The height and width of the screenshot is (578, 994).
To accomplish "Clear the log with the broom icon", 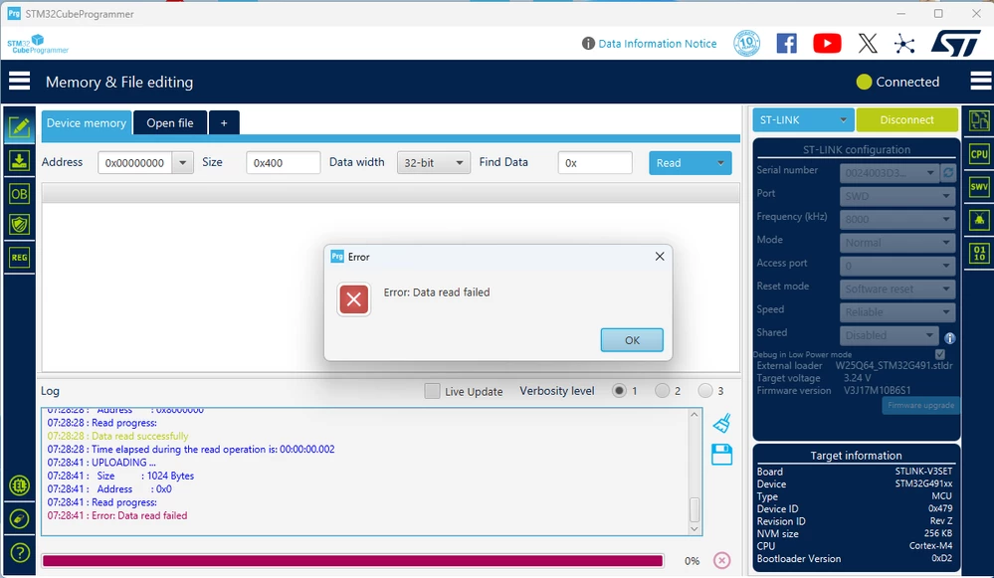I will click(722, 424).
